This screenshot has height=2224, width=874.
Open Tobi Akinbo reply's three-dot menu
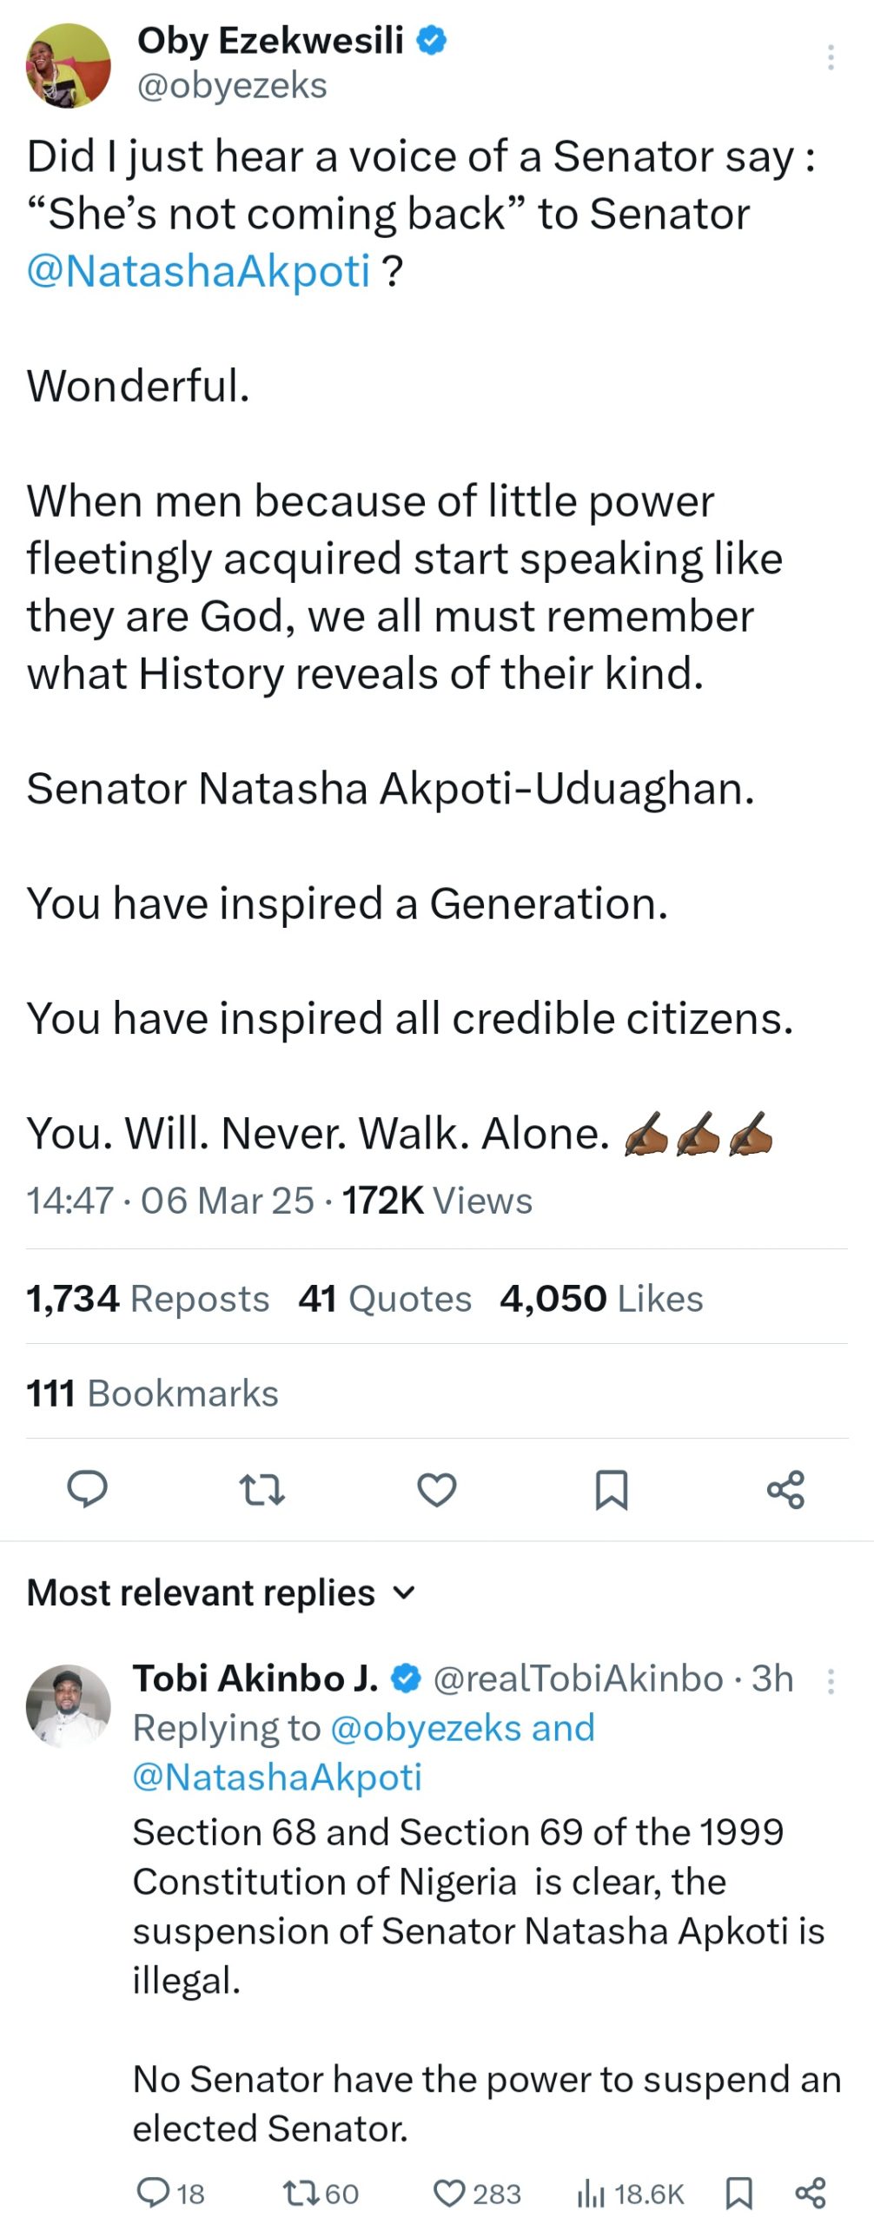[831, 1681]
